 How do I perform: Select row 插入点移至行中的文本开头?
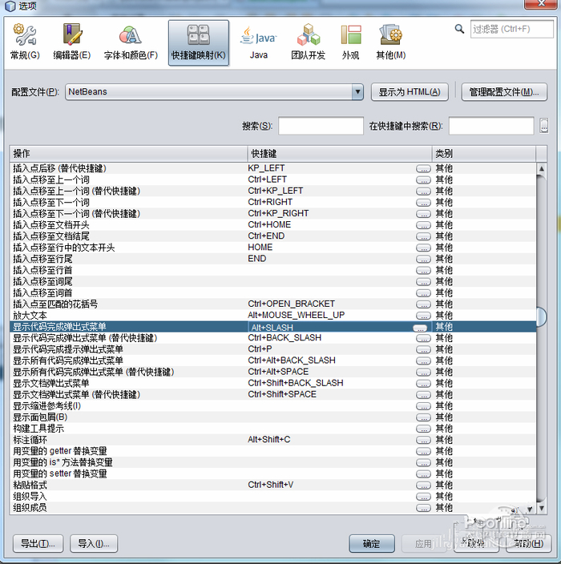pos(272,248)
